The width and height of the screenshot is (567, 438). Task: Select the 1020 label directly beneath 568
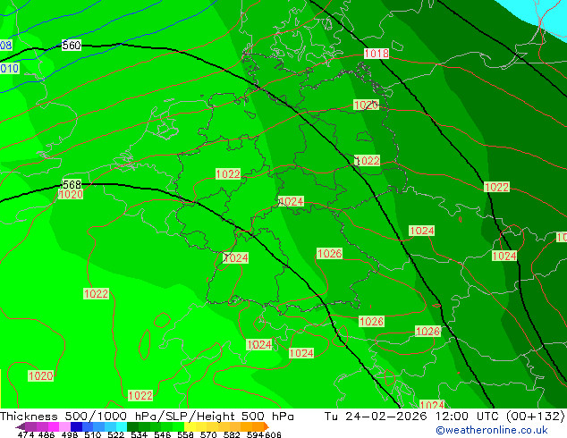(71, 195)
